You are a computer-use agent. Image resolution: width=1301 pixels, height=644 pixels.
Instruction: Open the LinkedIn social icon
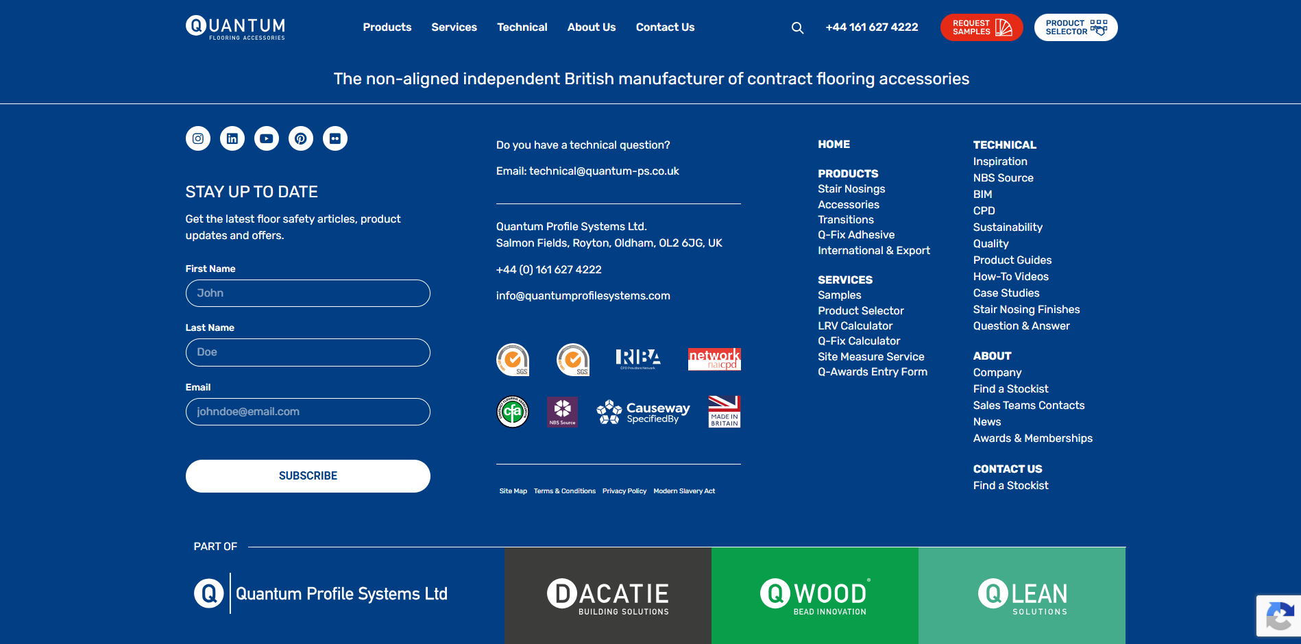[x=232, y=138]
